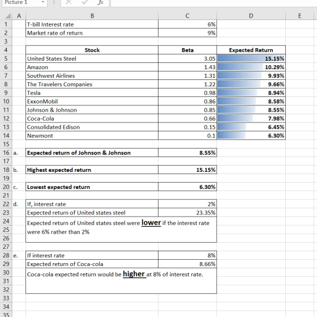This screenshot has height=317, width=317.
Task: Click the 6% T-bill rate value
Action: point(187,24)
